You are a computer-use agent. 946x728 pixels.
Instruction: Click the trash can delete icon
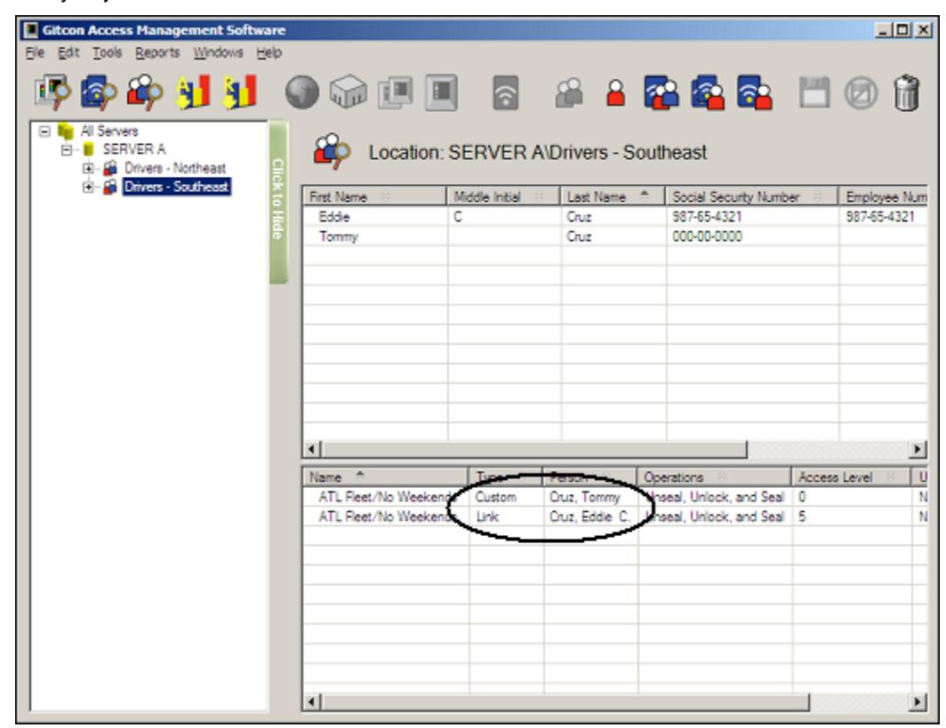tap(906, 92)
